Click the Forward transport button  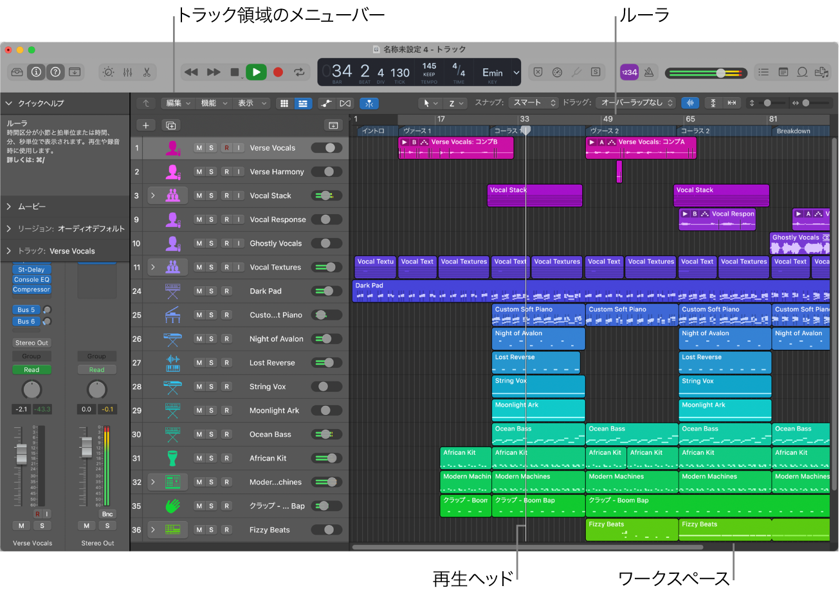click(x=214, y=72)
